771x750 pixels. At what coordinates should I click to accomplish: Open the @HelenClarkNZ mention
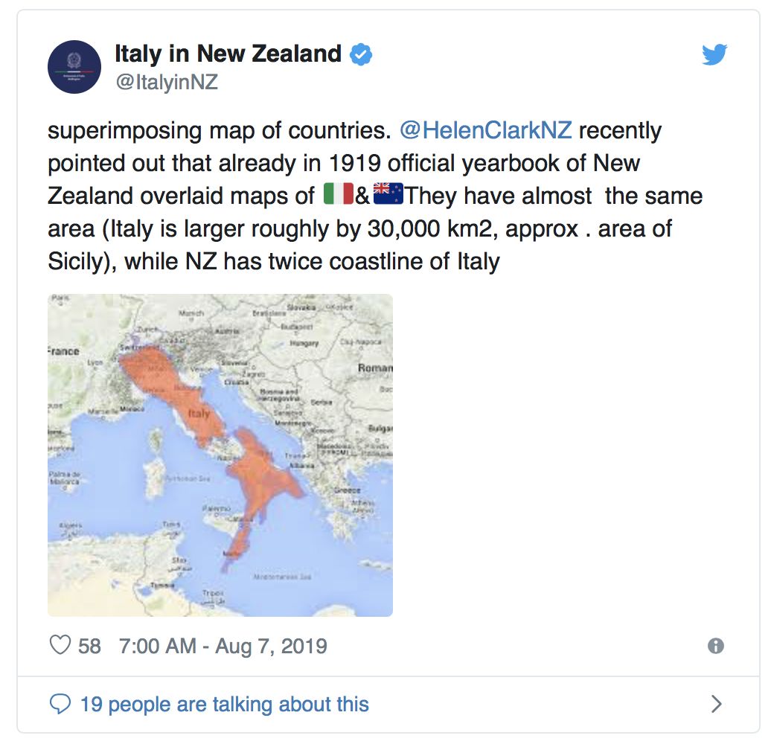[485, 130]
